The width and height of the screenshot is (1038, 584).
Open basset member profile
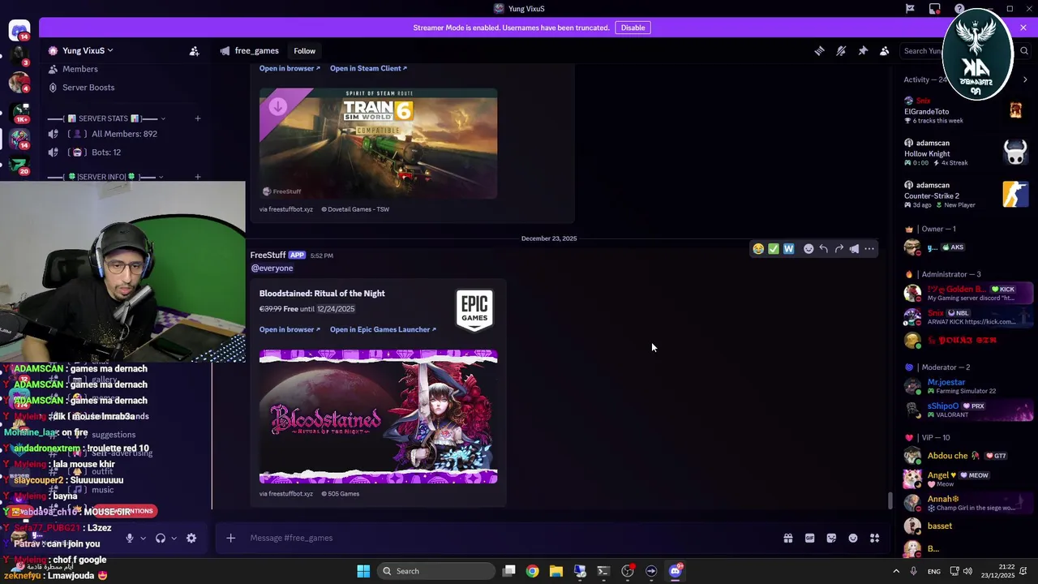966,526
